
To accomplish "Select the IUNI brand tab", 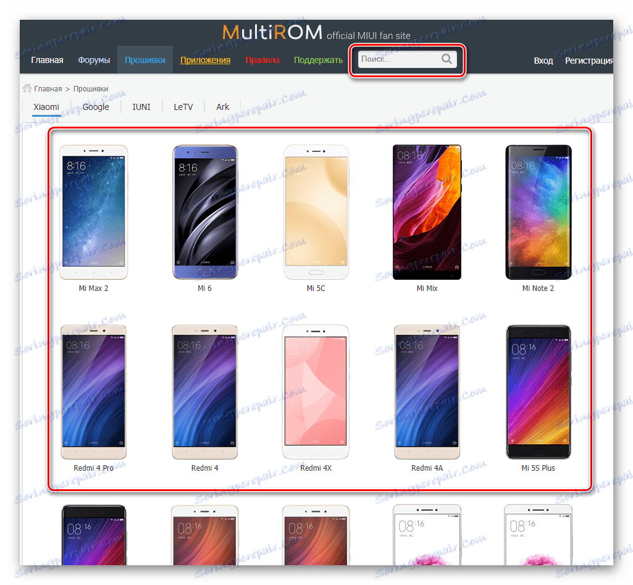I will [141, 107].
